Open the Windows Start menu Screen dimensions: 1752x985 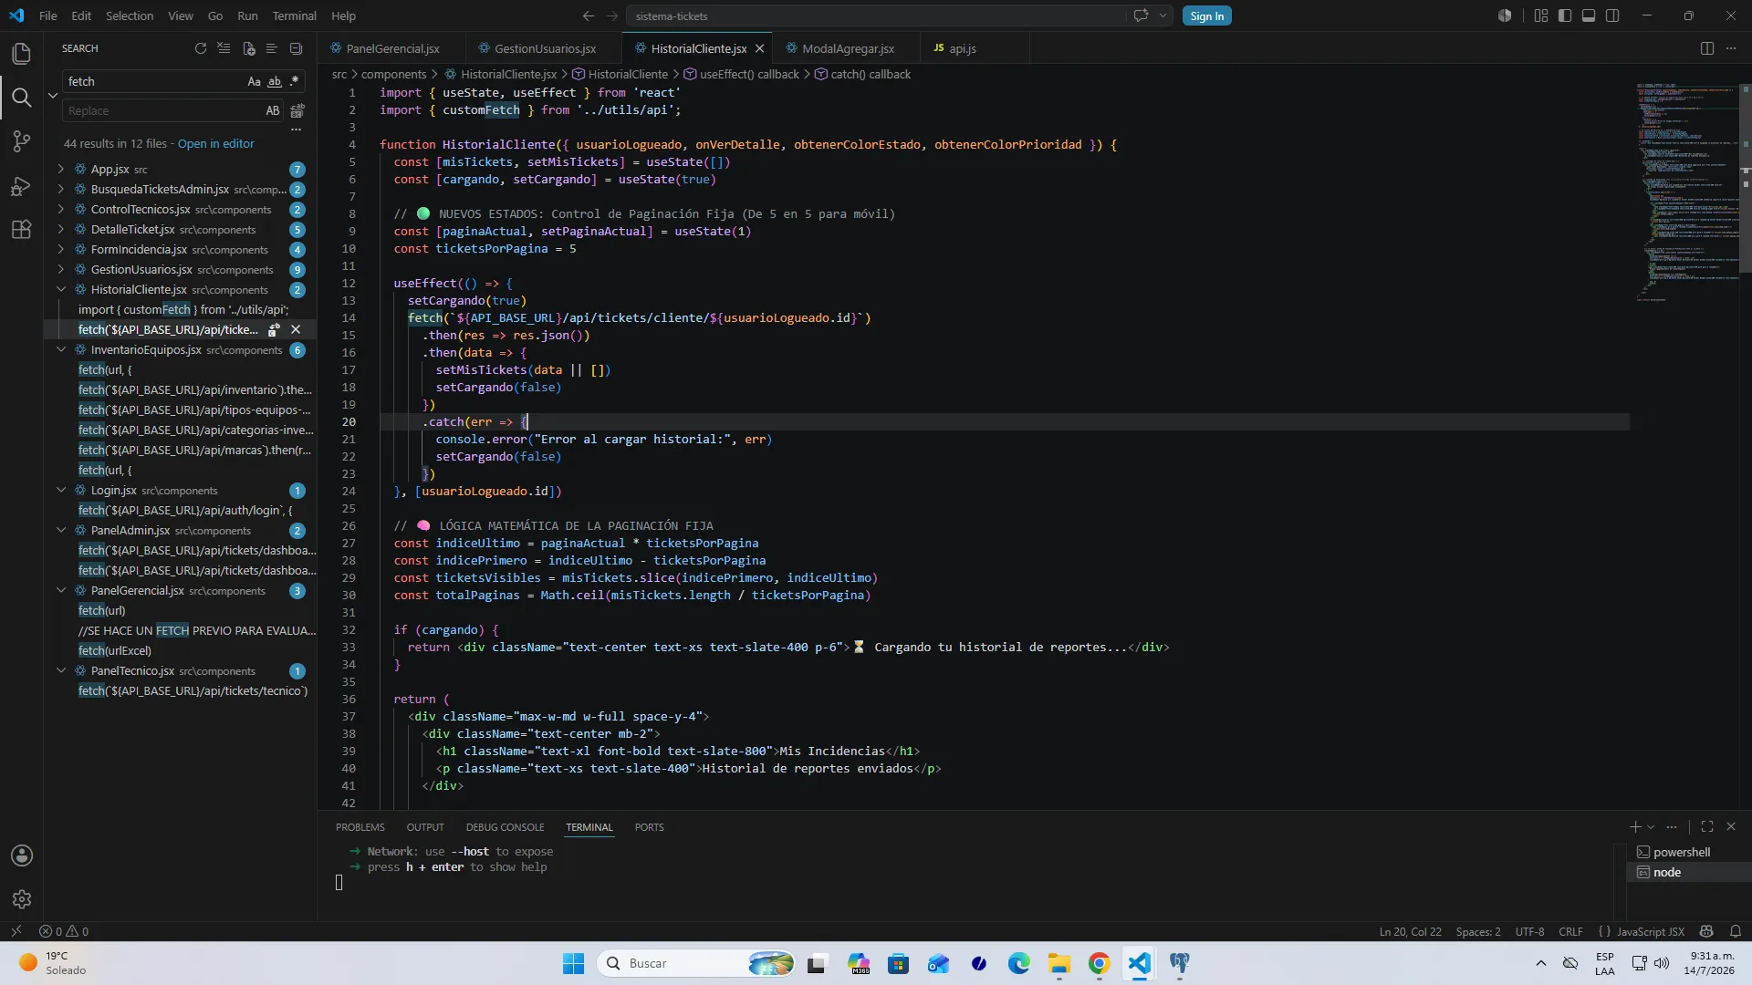(573, 963)
